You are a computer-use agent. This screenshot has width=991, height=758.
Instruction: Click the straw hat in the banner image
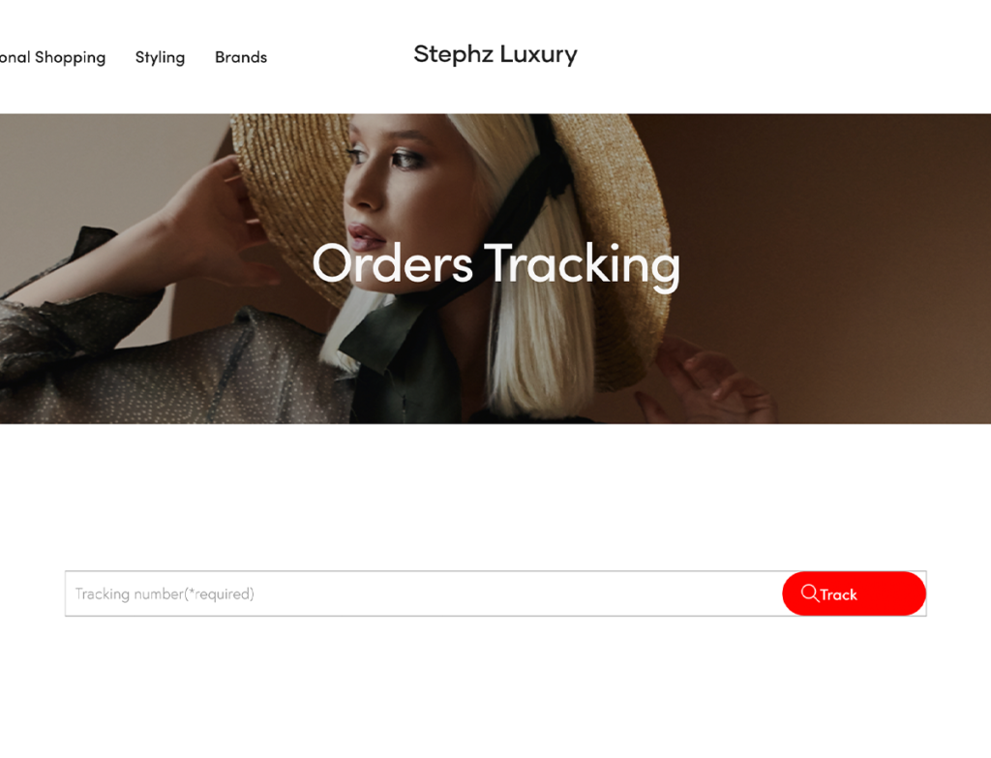297,190
